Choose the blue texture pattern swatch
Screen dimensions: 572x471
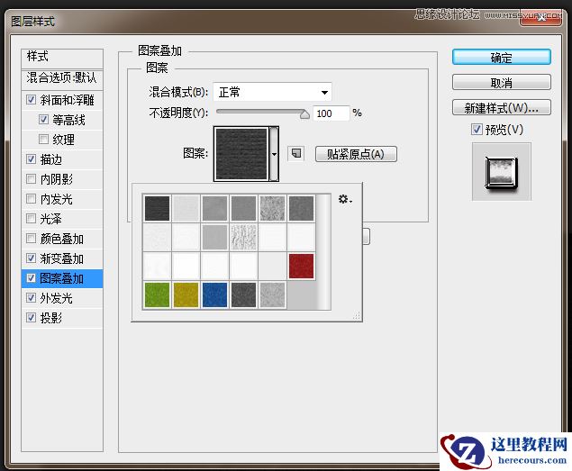[x=214, y=294]
